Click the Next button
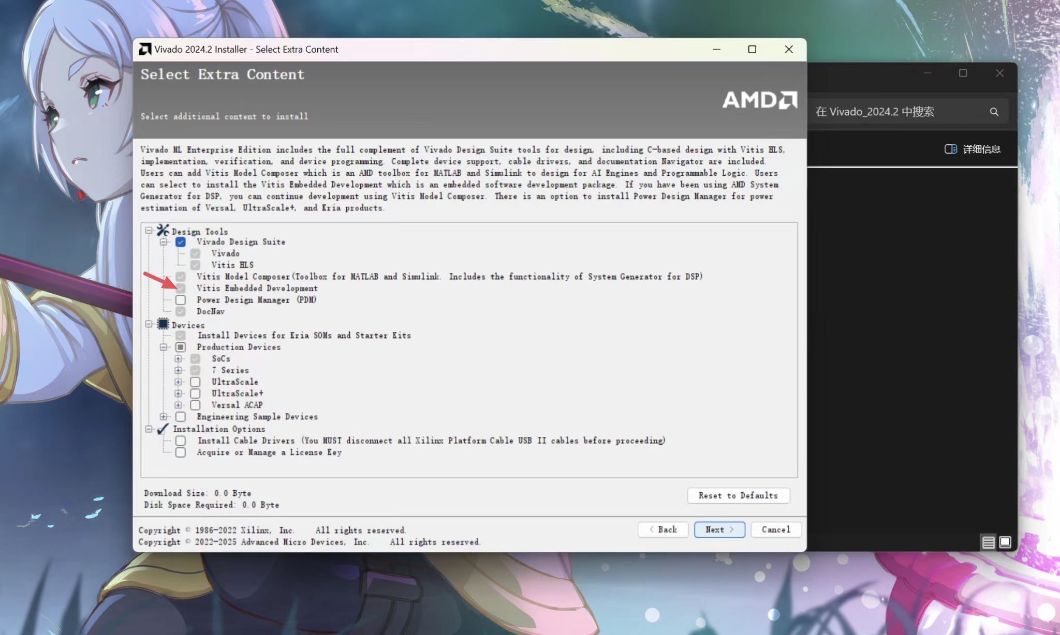 (x=719, y=530)
